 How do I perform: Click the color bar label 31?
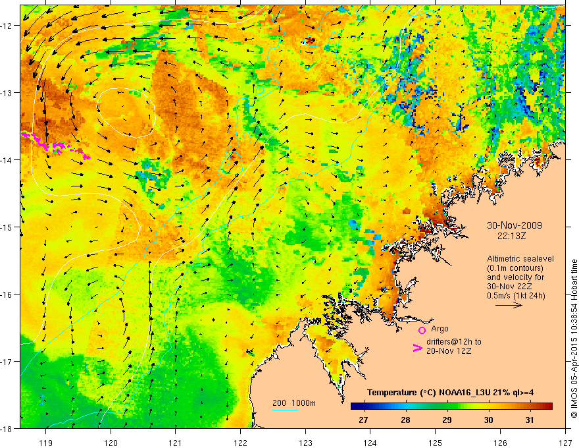tap(530, 420)
